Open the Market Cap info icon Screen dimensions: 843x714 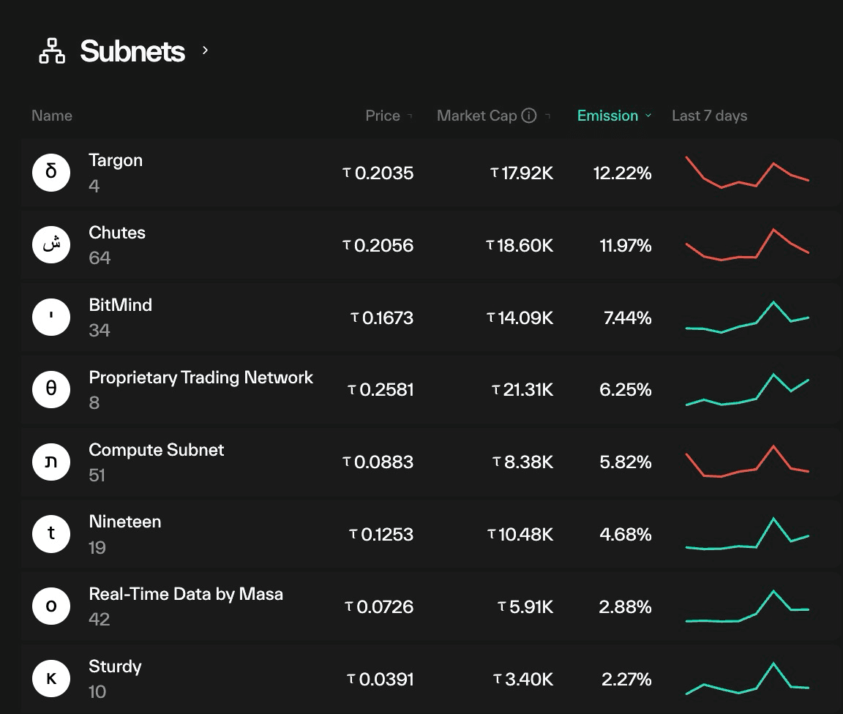coord(529,116)
